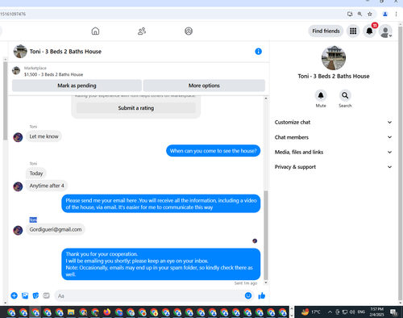Click the listing thumbnail in chat header
The image size is (403, 318).
(x=20, y=52)
